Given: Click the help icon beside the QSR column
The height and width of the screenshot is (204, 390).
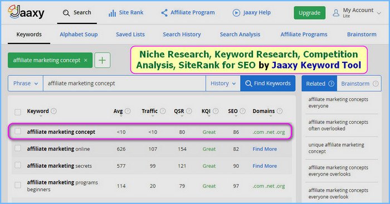Looking at the screenshot, I should 189,111.
